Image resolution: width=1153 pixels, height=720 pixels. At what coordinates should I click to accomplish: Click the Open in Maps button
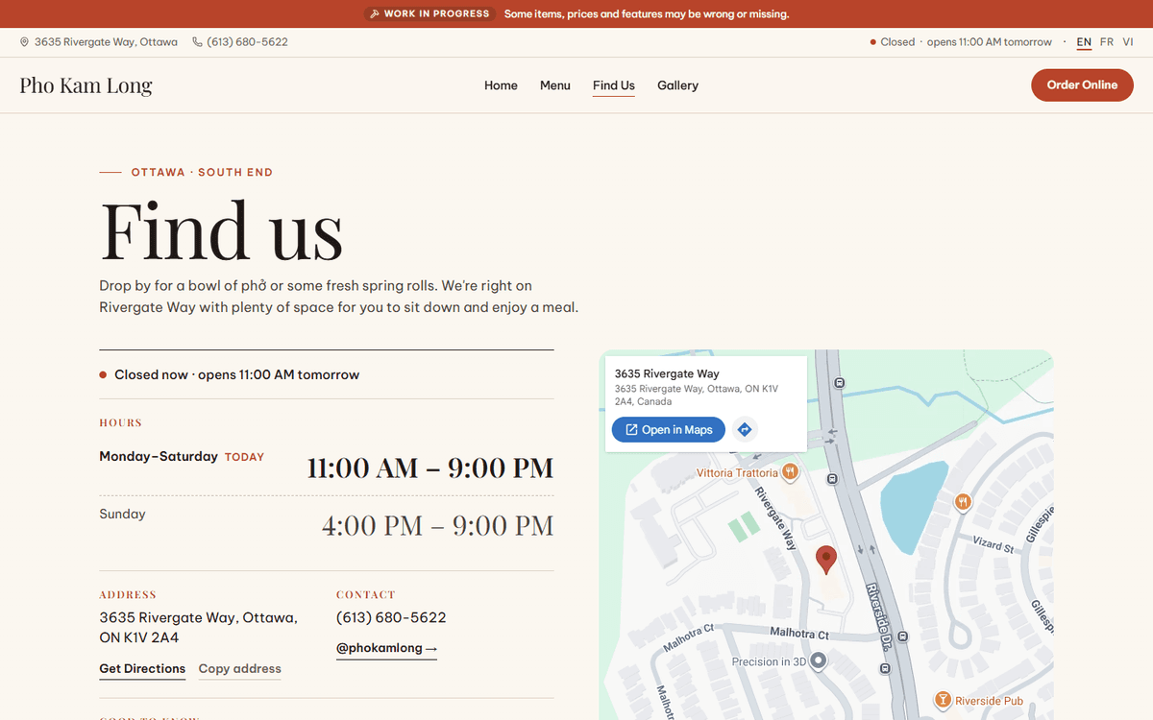[669, 430]
